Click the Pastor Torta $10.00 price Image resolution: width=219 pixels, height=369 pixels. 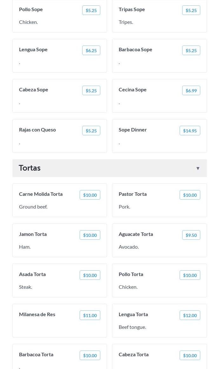point(190,195)
